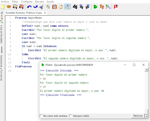Viewport: 150px width, 121px height.
Task: Click '*** Ejecución Iniciada. ***' output line
Action: [59, 71]
